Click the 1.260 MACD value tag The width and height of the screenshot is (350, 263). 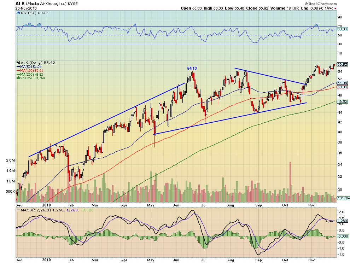click(342, 221)
